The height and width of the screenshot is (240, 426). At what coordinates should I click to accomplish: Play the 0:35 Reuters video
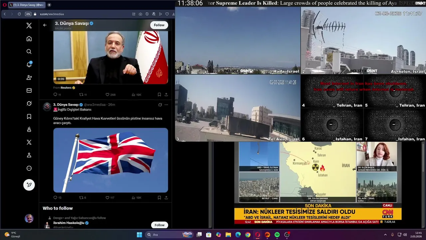[x=111, y=57]
